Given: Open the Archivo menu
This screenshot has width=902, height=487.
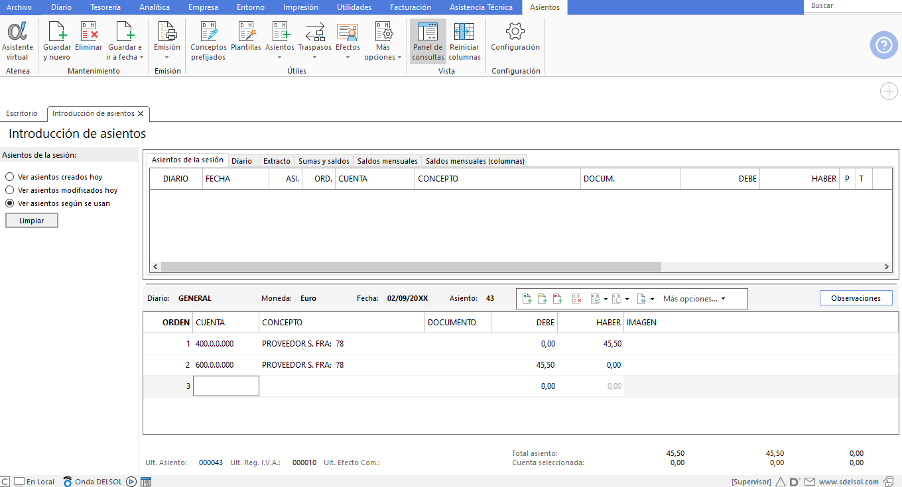Looking at the screenshot, I should coord(19,7).
